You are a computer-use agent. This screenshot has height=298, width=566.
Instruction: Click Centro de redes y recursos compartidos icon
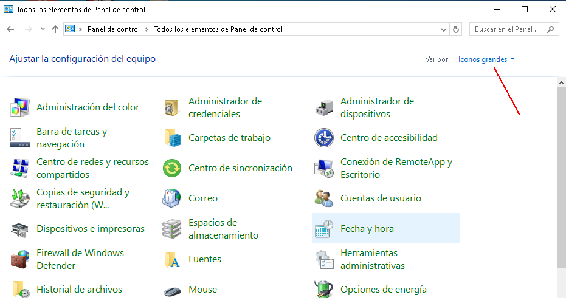(20, 168)
